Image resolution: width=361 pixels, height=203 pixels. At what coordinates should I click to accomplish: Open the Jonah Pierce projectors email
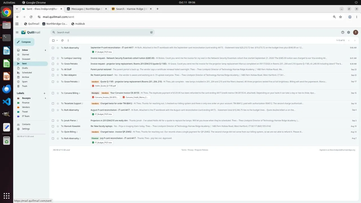tap(204, 120)
